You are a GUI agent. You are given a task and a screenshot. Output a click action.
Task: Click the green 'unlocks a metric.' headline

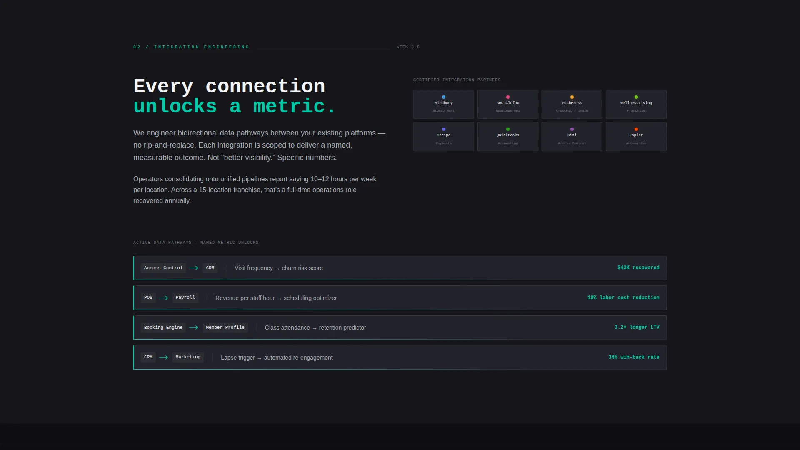(x=235, y=106)
